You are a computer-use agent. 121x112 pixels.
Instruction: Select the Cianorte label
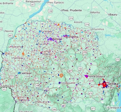tap(43, 44)
